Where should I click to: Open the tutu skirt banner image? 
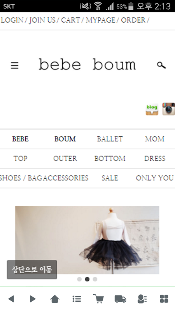tap(87, 240)
